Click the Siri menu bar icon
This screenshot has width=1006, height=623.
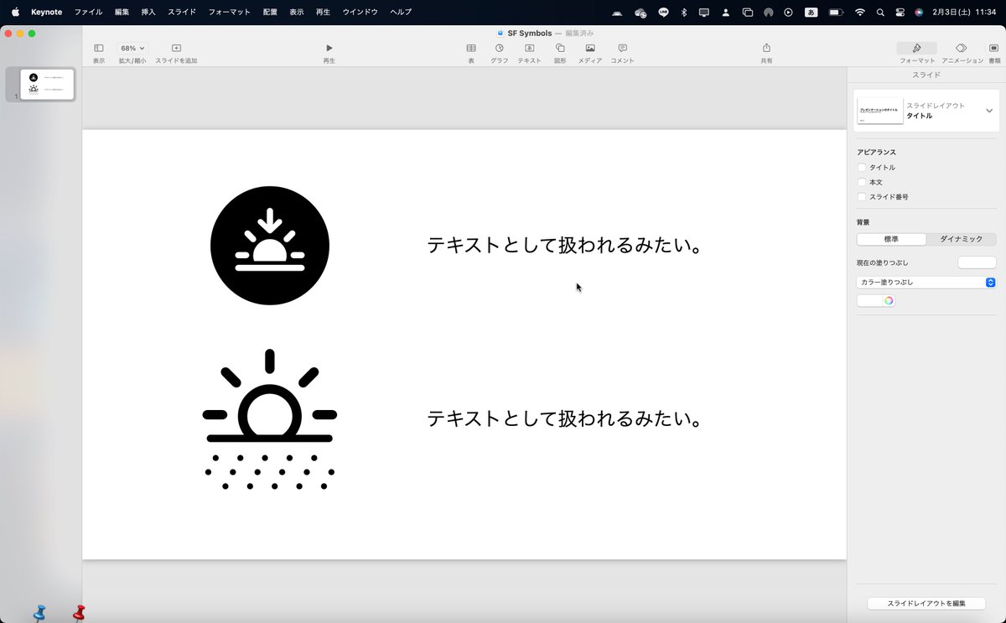(x=920, y=13)
